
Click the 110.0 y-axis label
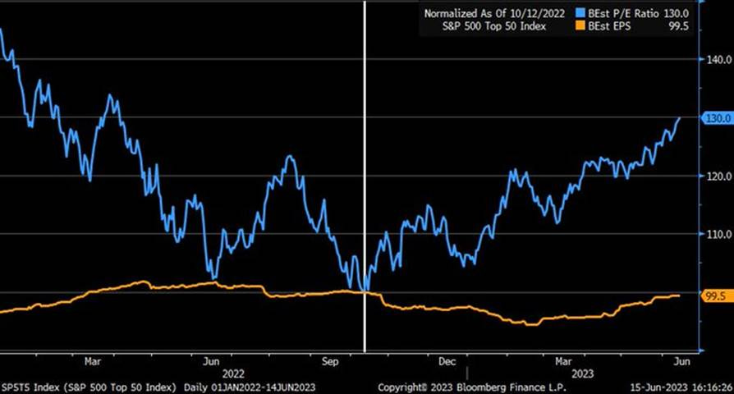[x=719, y=234]
